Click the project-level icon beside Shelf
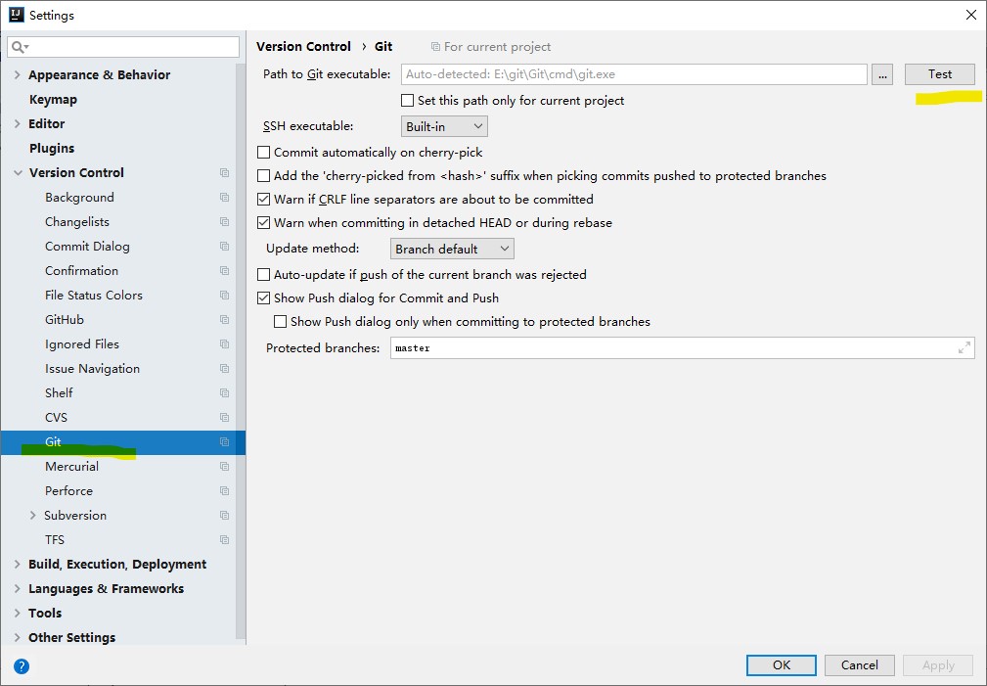The height and width of the screenshot is (686, 987). (x=224, y=393)
